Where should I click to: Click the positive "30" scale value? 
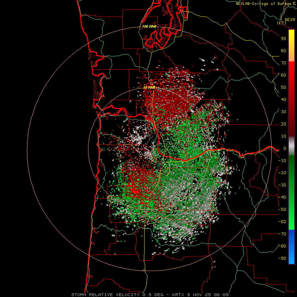pyautogui.click(x=283, y=112)
